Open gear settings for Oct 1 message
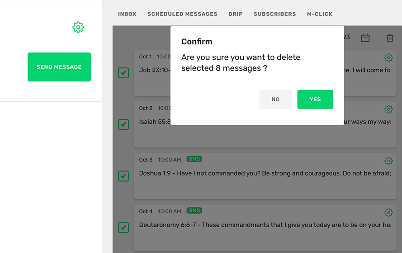 [x=388, y=57]
